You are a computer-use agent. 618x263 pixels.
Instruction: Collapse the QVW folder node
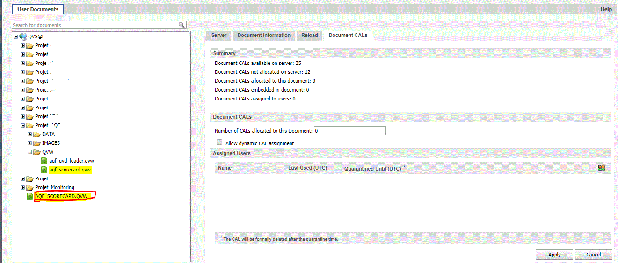[30, 152]
